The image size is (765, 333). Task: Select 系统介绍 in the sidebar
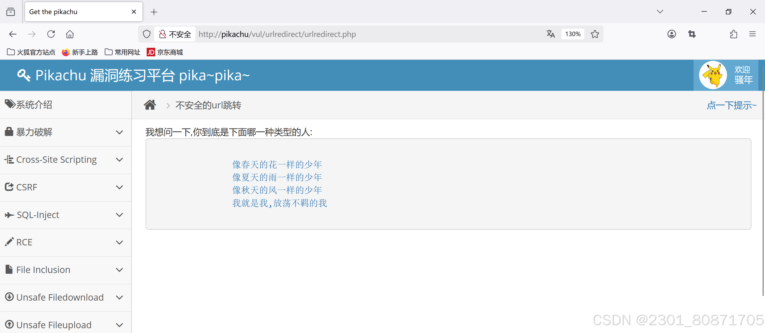point(34,105)
